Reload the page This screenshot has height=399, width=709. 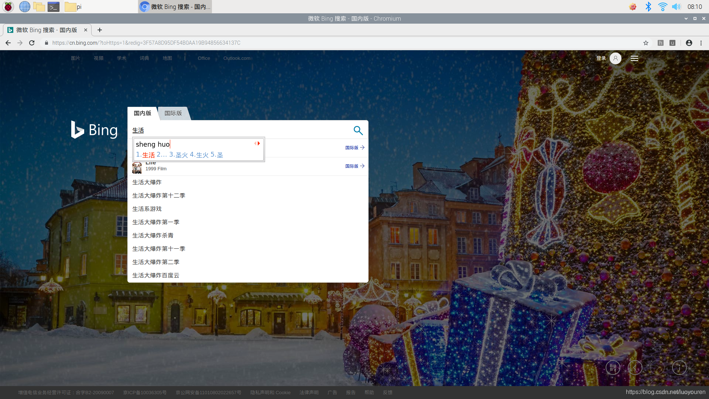click(x=32, y=43)
